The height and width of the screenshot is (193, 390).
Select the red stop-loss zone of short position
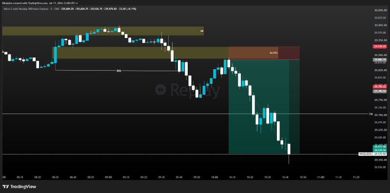[264, 53]
